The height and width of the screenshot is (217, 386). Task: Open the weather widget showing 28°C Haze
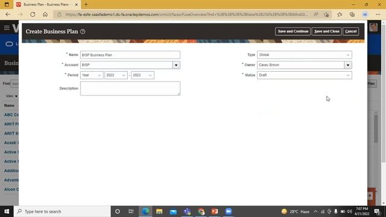click(296, 212)
